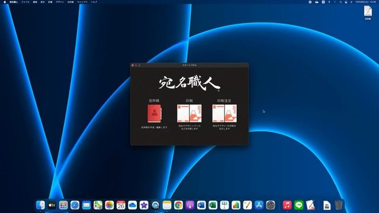Open the document stack in Dock

coord(327,205)
